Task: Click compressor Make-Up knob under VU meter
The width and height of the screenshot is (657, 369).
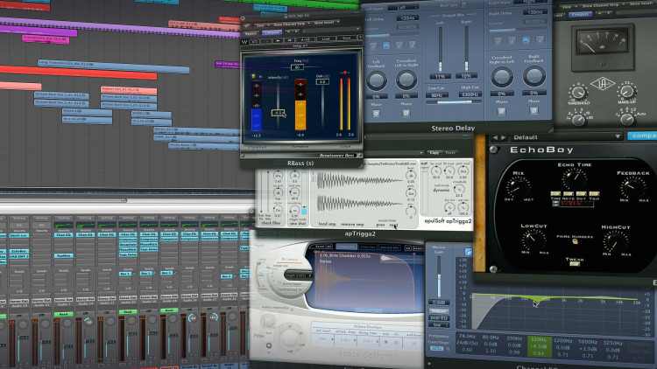Action: (x=626, y=91)
